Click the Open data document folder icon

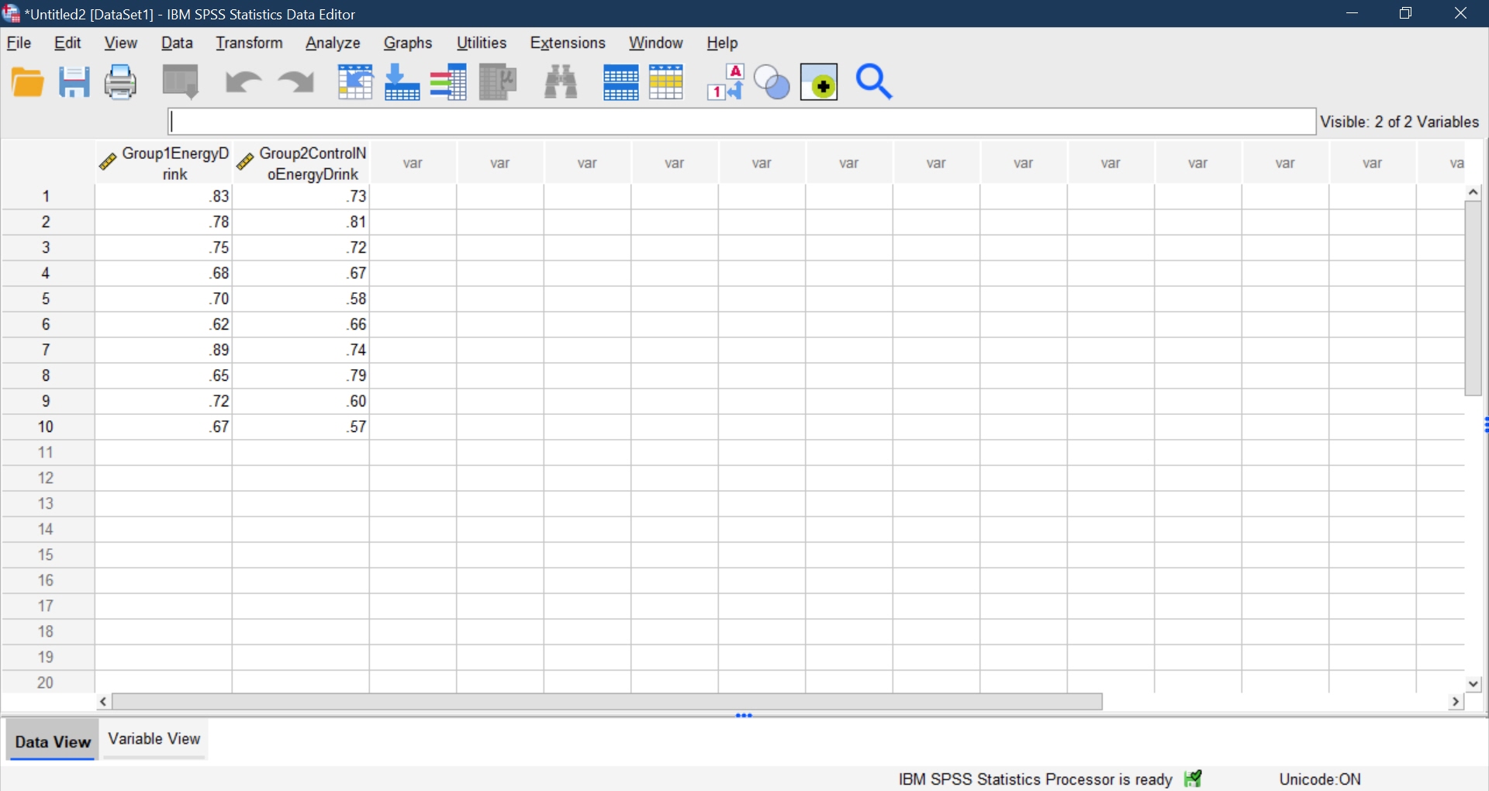click(x=28, y=82)
